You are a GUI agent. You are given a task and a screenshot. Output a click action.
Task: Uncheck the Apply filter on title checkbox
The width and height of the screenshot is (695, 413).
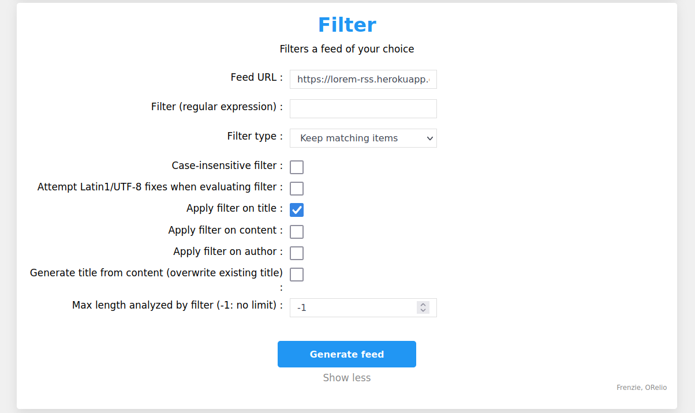click(x=297, y=210)
